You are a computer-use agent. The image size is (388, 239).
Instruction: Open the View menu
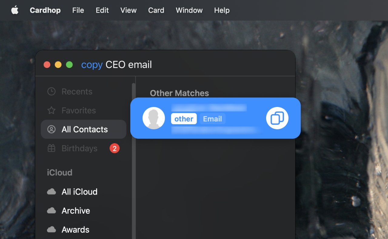tap(129, 10)
